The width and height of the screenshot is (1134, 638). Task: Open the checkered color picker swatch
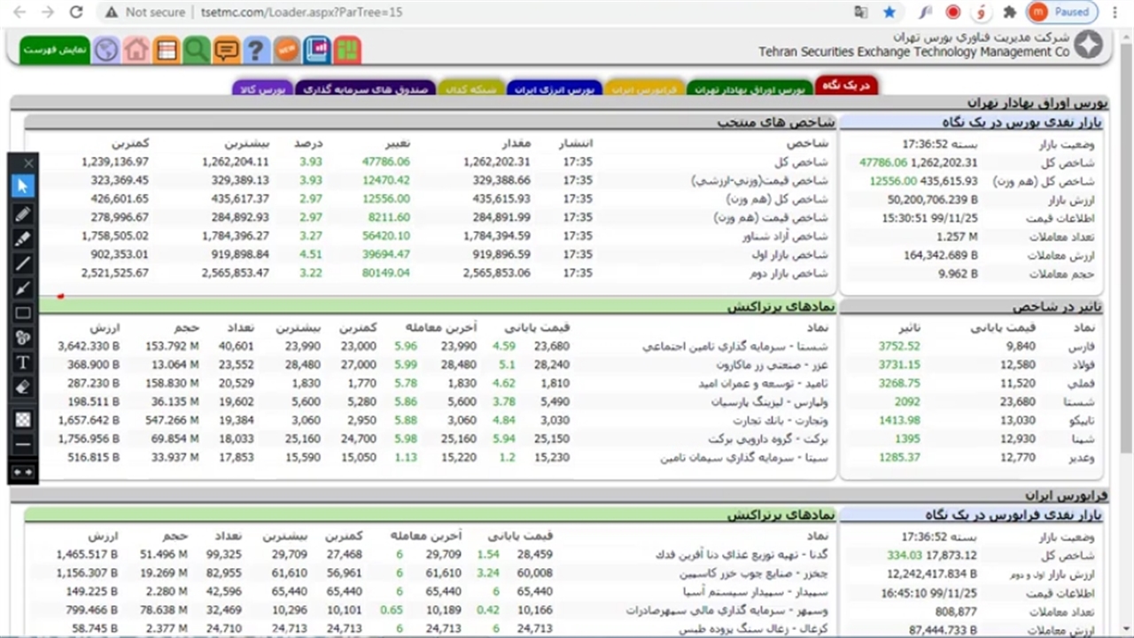(x=23, y=419)
